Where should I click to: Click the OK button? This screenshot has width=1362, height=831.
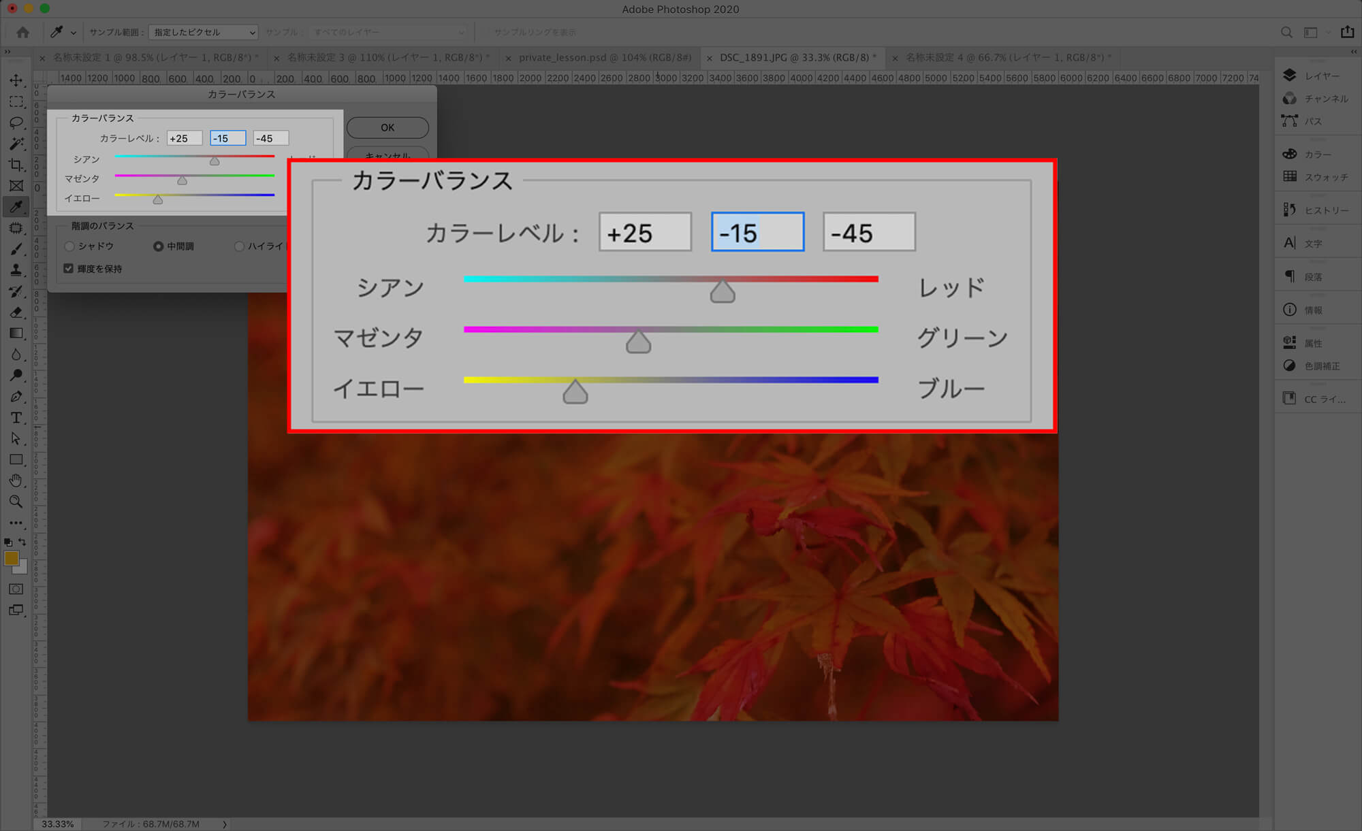(x=387, y=127)
